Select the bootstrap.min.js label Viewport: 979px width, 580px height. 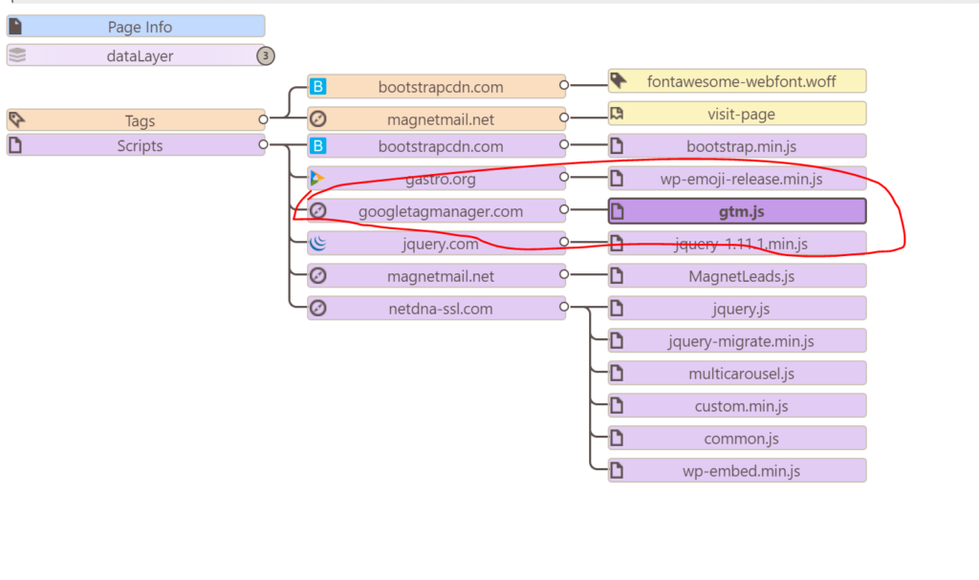(x=742, y=147)
